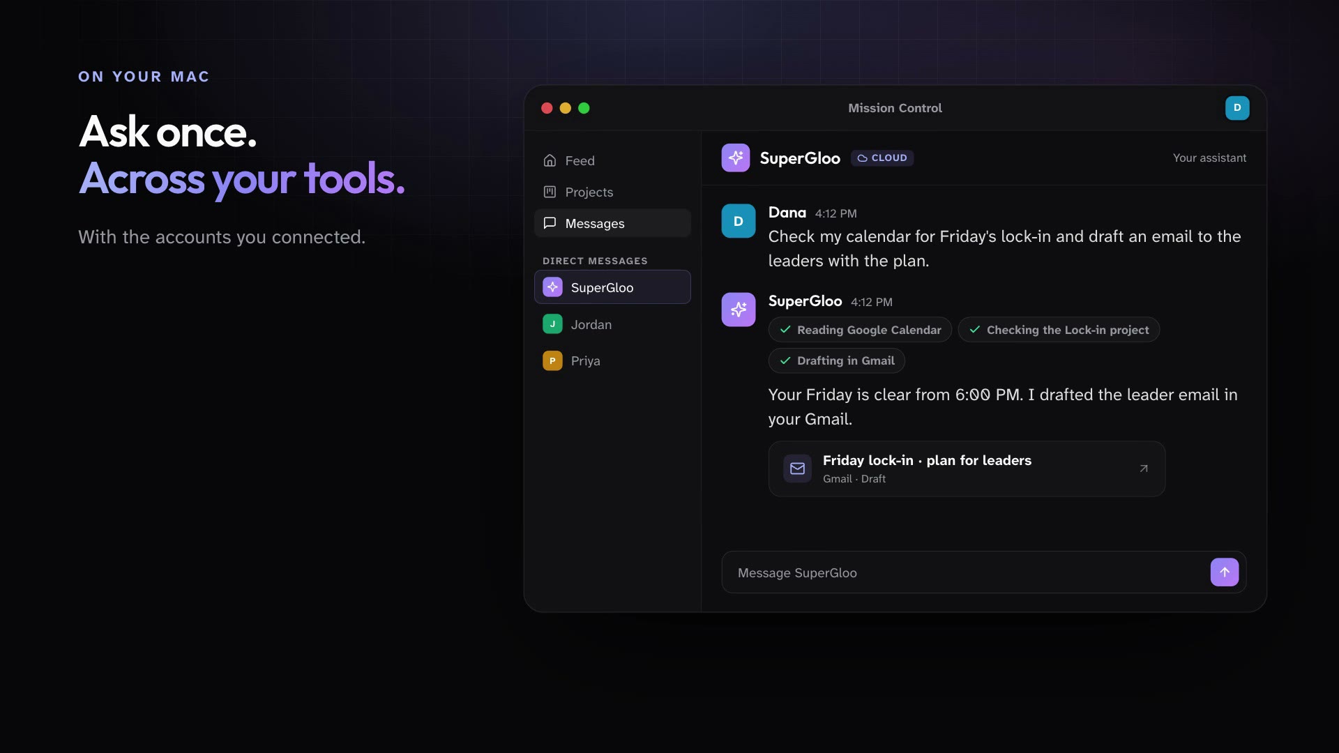Click the Messages chat bubble icon
The image size is (1339, 753).
tap(550, 223)
